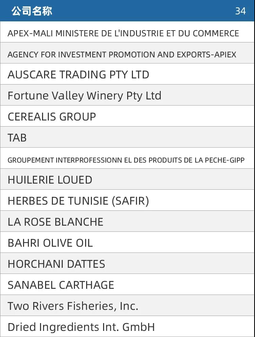
Task: Open HERBES DE TUNISIE (SAFIR) entry
Action: 127,200
